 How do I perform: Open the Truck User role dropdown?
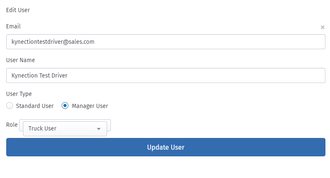point(65,129)
